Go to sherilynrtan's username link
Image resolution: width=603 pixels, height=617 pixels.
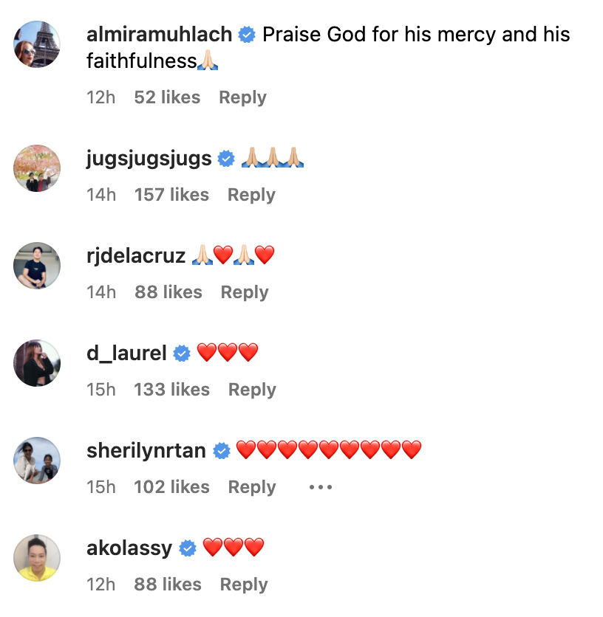(146, 451)
